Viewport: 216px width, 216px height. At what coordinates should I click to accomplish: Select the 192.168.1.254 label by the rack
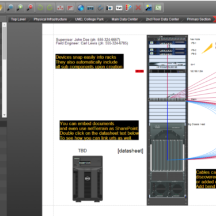pos(196,71)
